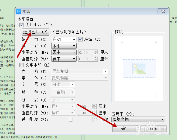
Task: Click picture 水平对齐 offset field 0.00
Action: [86, 52]
